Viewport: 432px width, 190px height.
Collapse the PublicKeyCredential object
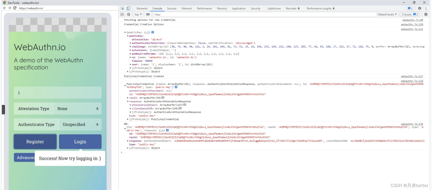point(125,86)
